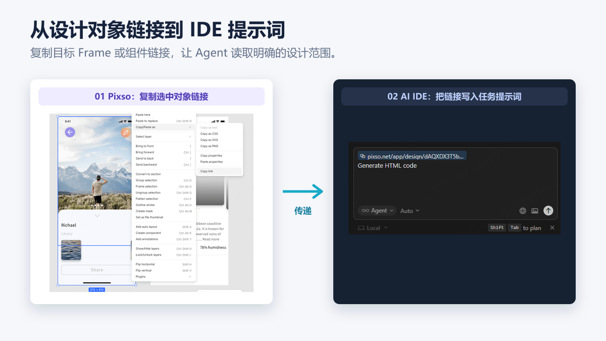This screenshot has width=606, height=341.
Task: Click the Share button in the mockup
Action: (96, 270)
